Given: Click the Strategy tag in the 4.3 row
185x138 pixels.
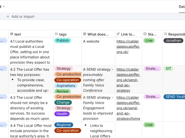Looking at the screenshot, I should click(64, 108).
